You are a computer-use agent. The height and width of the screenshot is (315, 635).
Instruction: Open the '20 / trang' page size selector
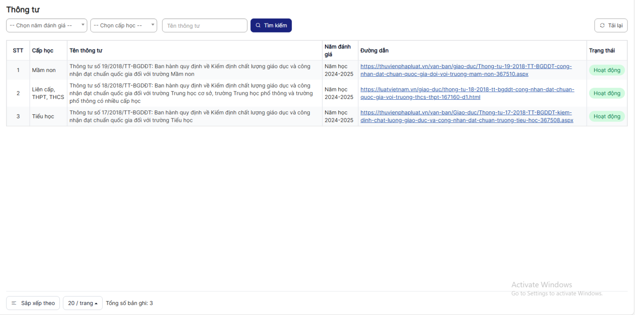click(x=83, y=303)
